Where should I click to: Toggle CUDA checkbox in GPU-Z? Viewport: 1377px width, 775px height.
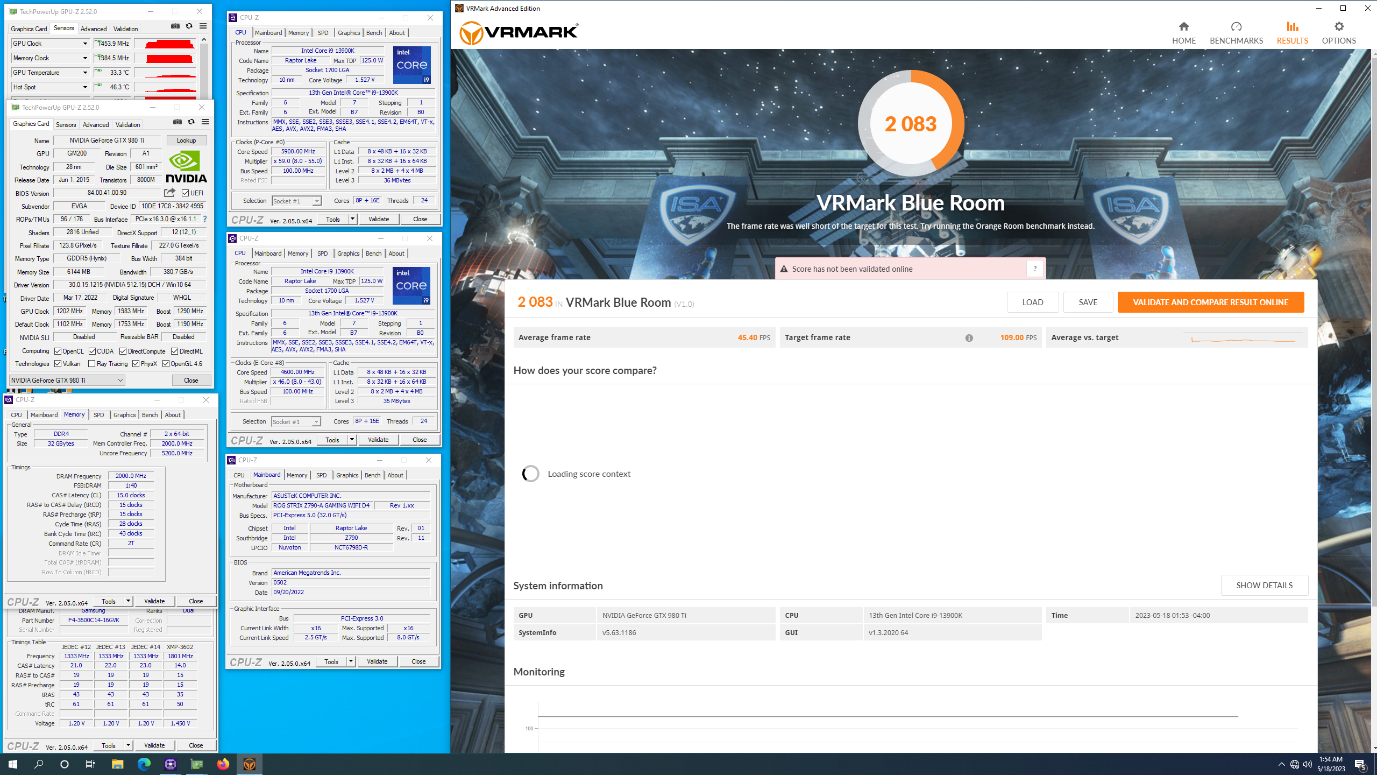pos(92,351)
